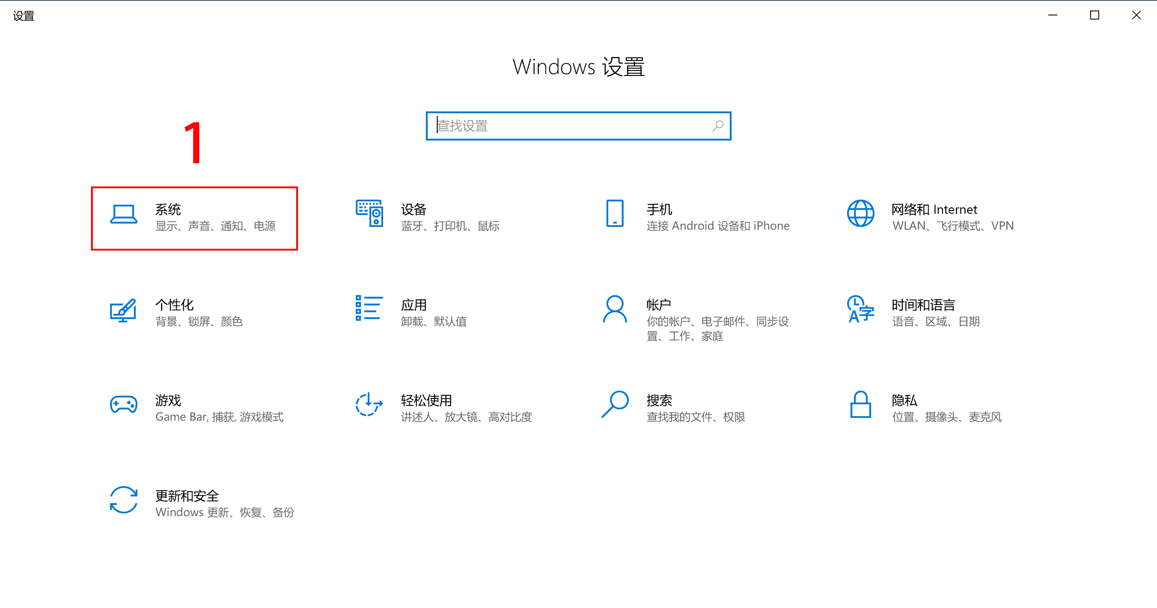Click the search box magnifier button
The width and height of the screenshot is (1157, 608).
[718, 126]
